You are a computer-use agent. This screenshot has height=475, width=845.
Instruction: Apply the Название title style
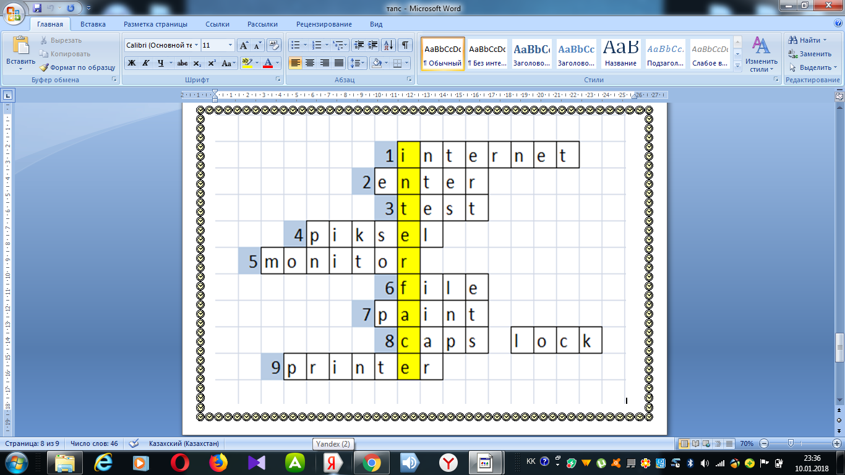coord(620,54)
